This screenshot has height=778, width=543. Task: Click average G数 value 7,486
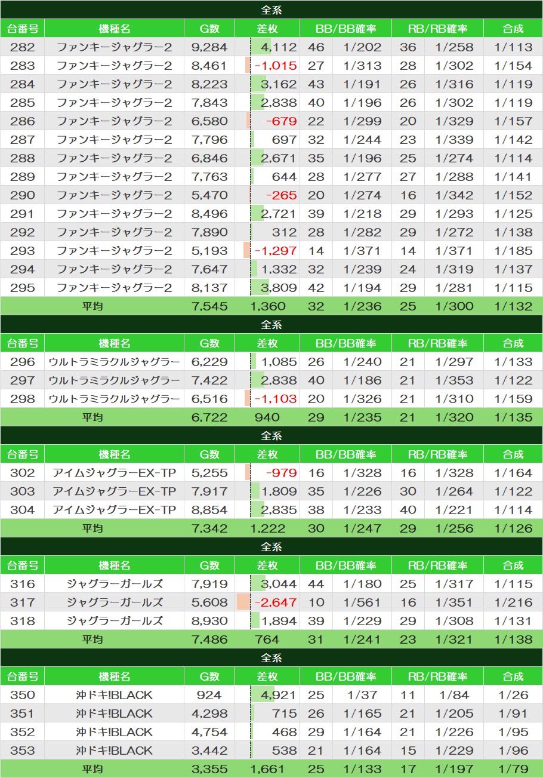(209, 639)
